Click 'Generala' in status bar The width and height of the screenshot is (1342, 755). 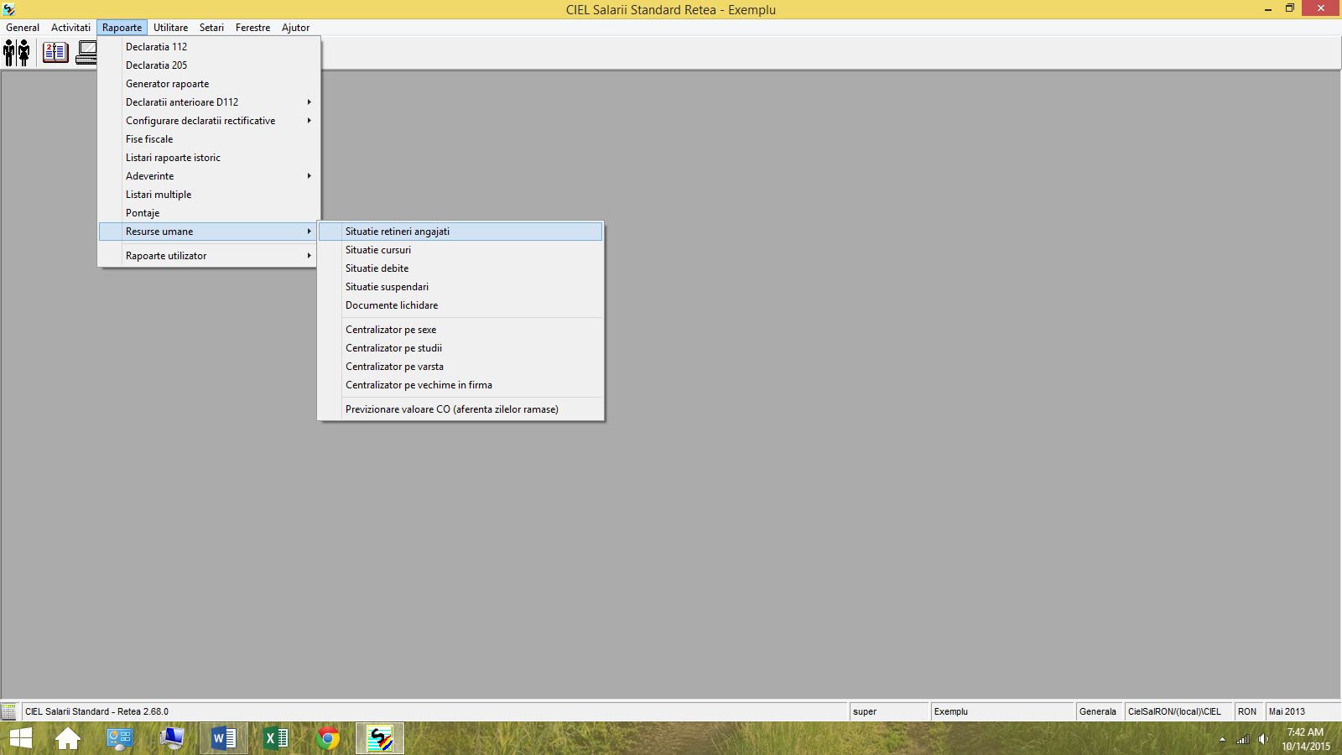coord(1098,711)
